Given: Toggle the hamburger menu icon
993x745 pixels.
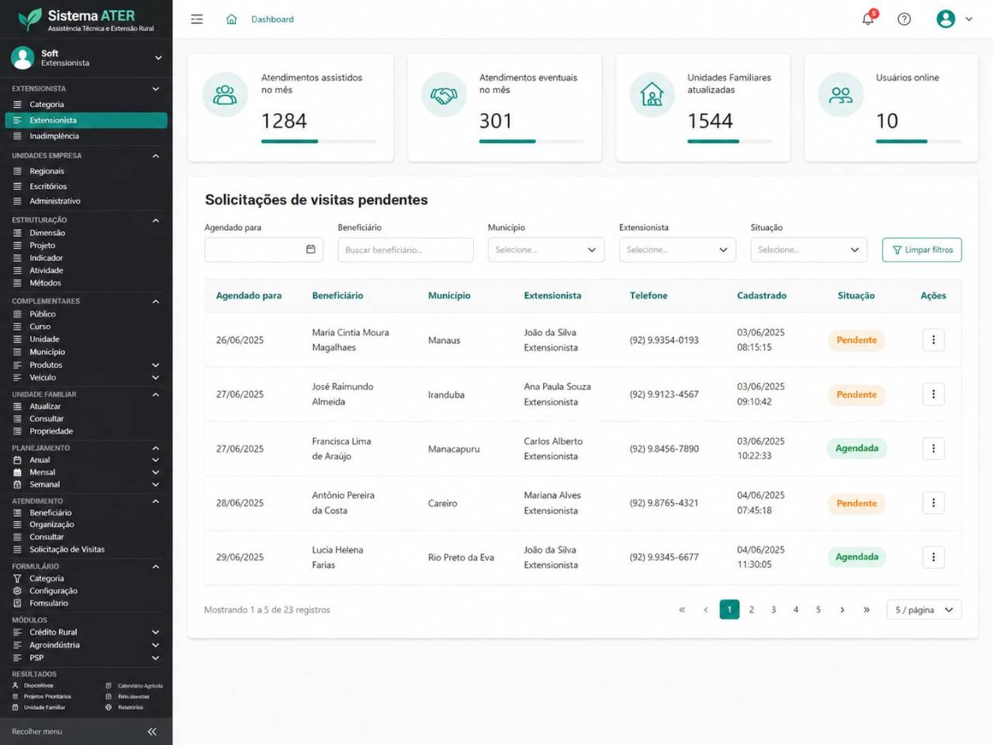Looking at the screenshot, I should 197,19.
